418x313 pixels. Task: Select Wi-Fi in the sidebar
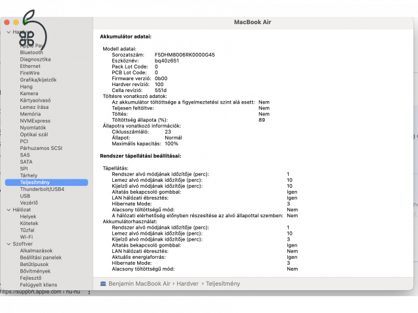point(26,237)
